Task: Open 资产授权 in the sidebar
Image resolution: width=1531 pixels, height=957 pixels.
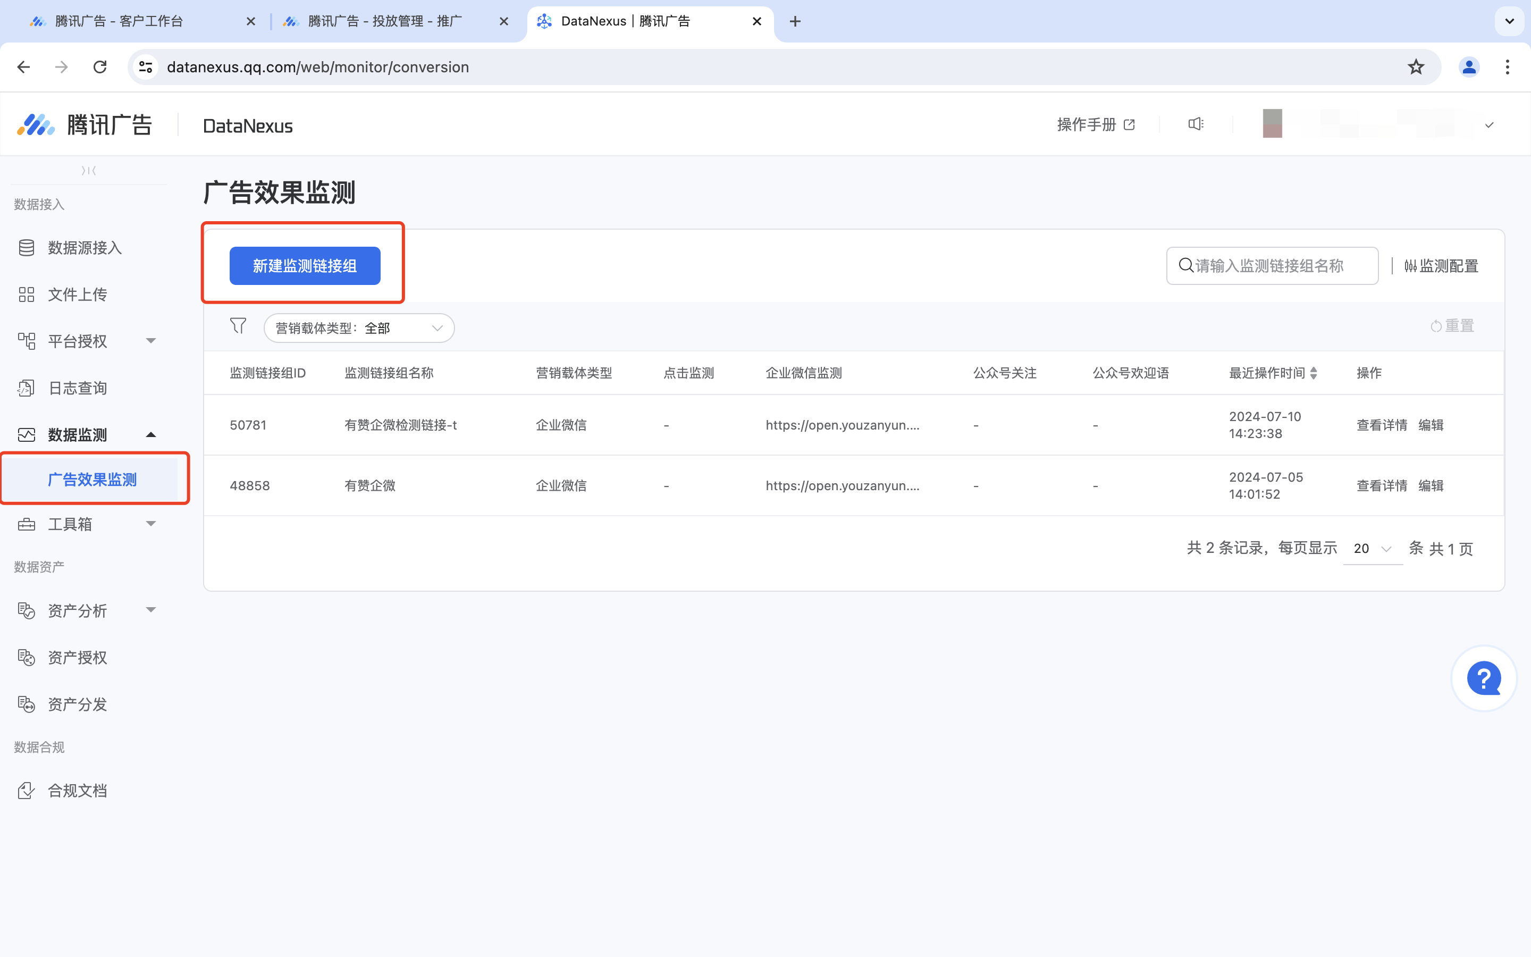Action: [x=78, y=658]
